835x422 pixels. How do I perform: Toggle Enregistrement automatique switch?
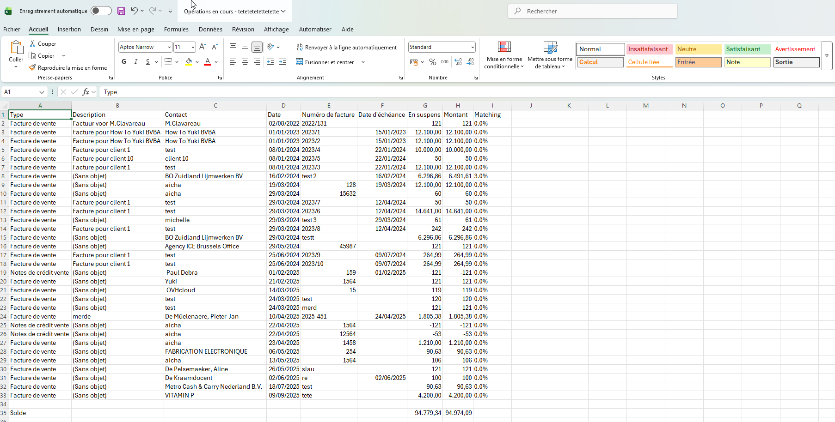(x=101, y=11)
